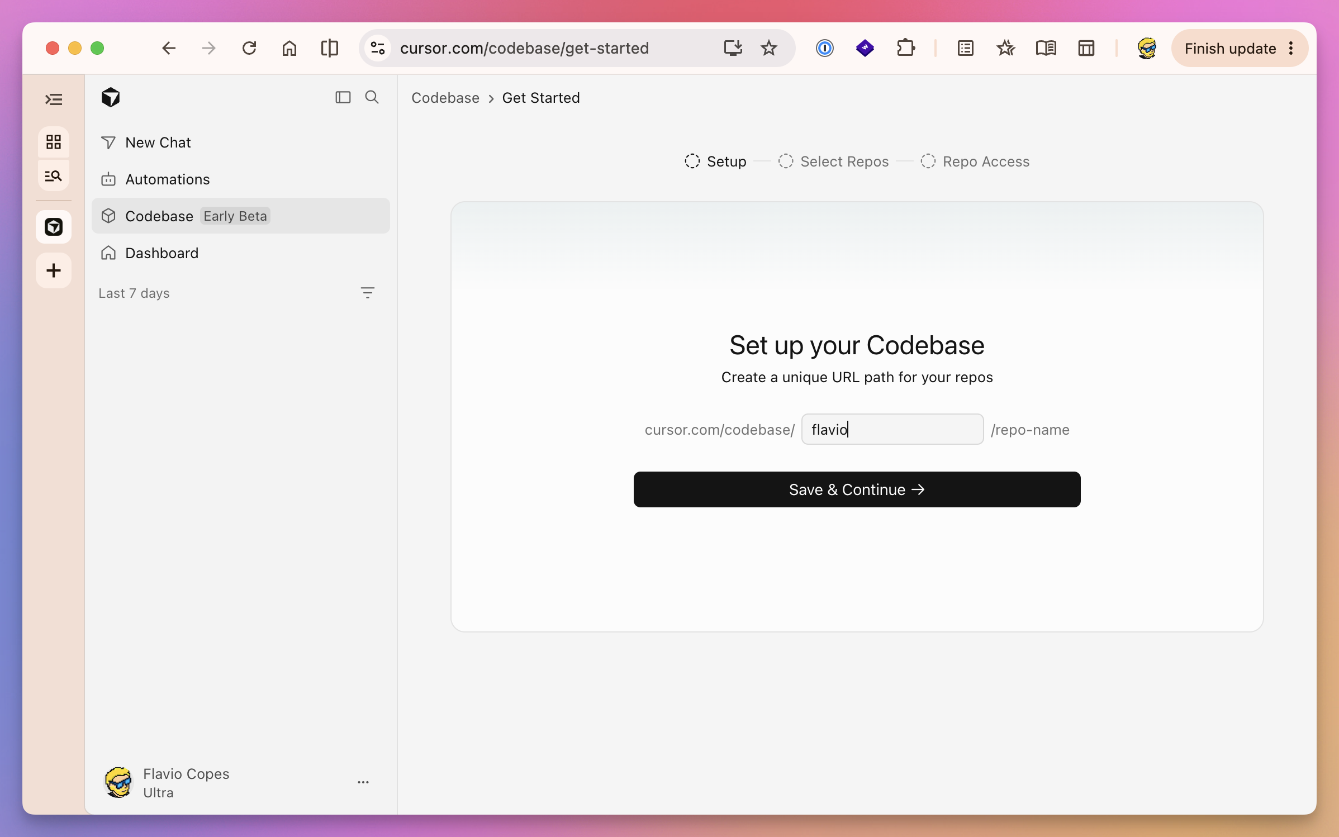Viewport: 1339px width, 837px height.
Task: Click the install app icon in address bar
Action: click(x=733, y=48)
